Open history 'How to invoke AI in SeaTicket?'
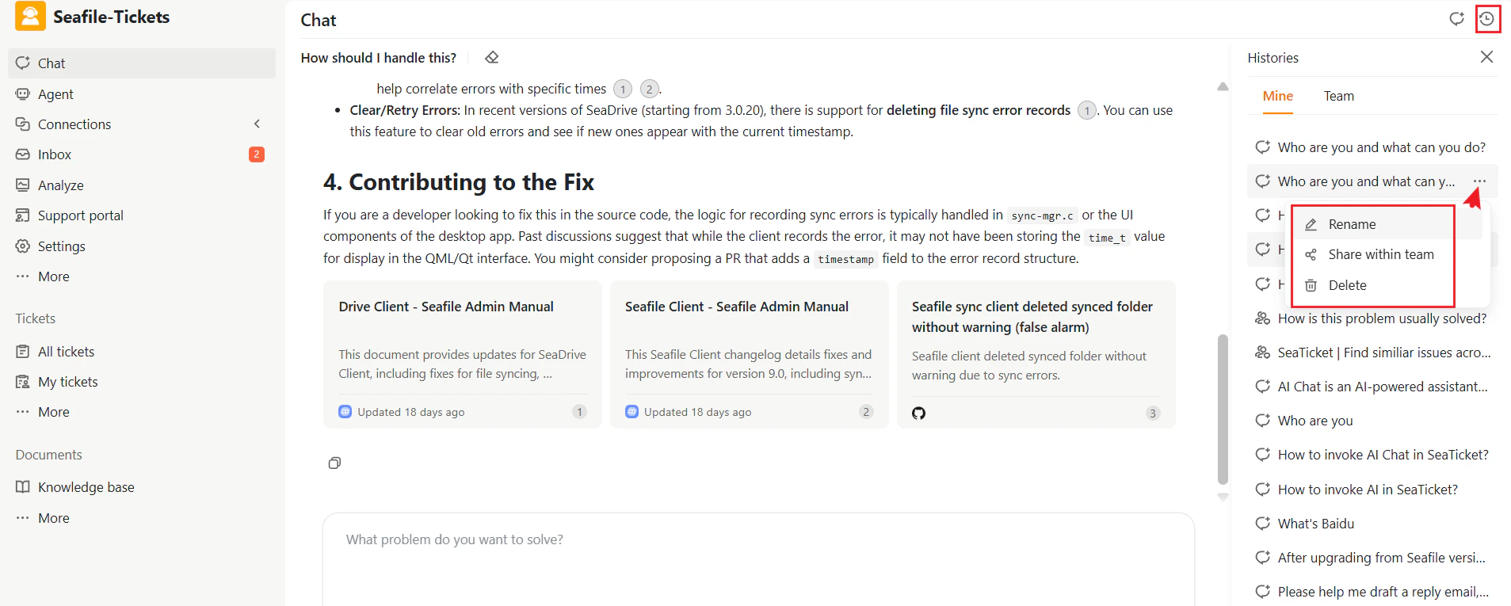Screen dimensions: 1511x606 pyautogui.click(x=1372, y=490)
